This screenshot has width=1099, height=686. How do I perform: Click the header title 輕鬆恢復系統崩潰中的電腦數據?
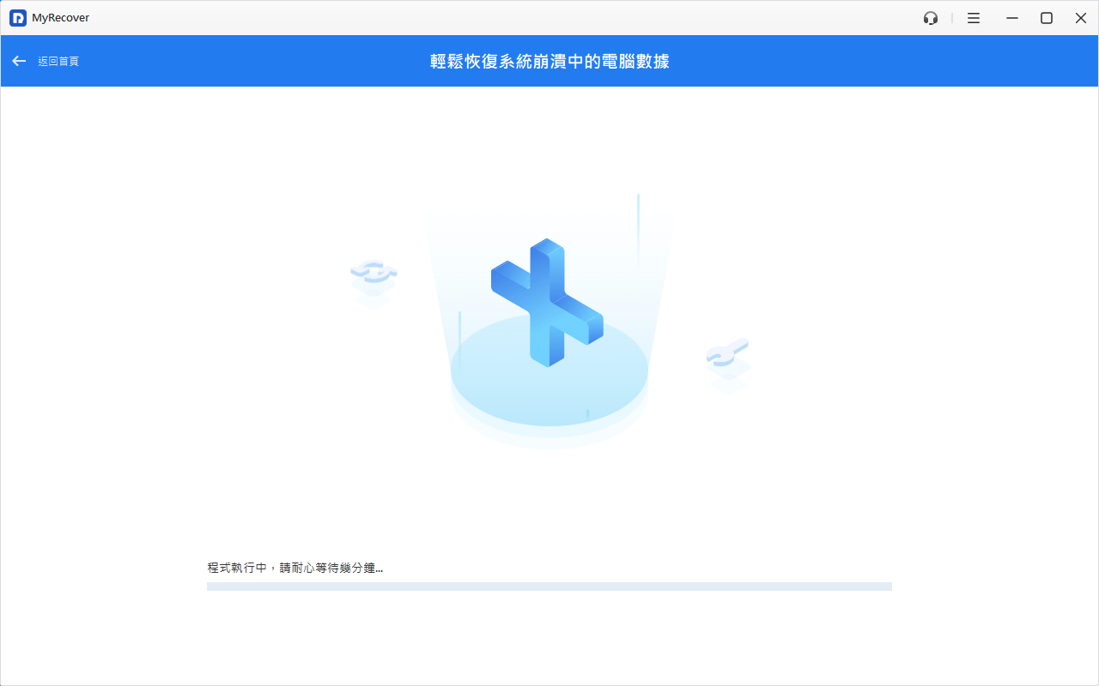pos(549,61)
